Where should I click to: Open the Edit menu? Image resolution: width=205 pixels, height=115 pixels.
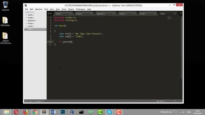(31, 9)
